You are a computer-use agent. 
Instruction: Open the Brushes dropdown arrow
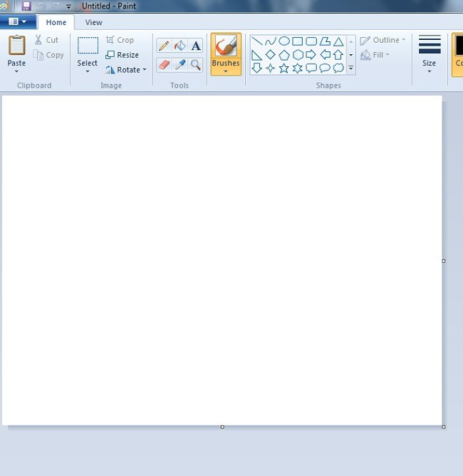click(x=226, y=72)
